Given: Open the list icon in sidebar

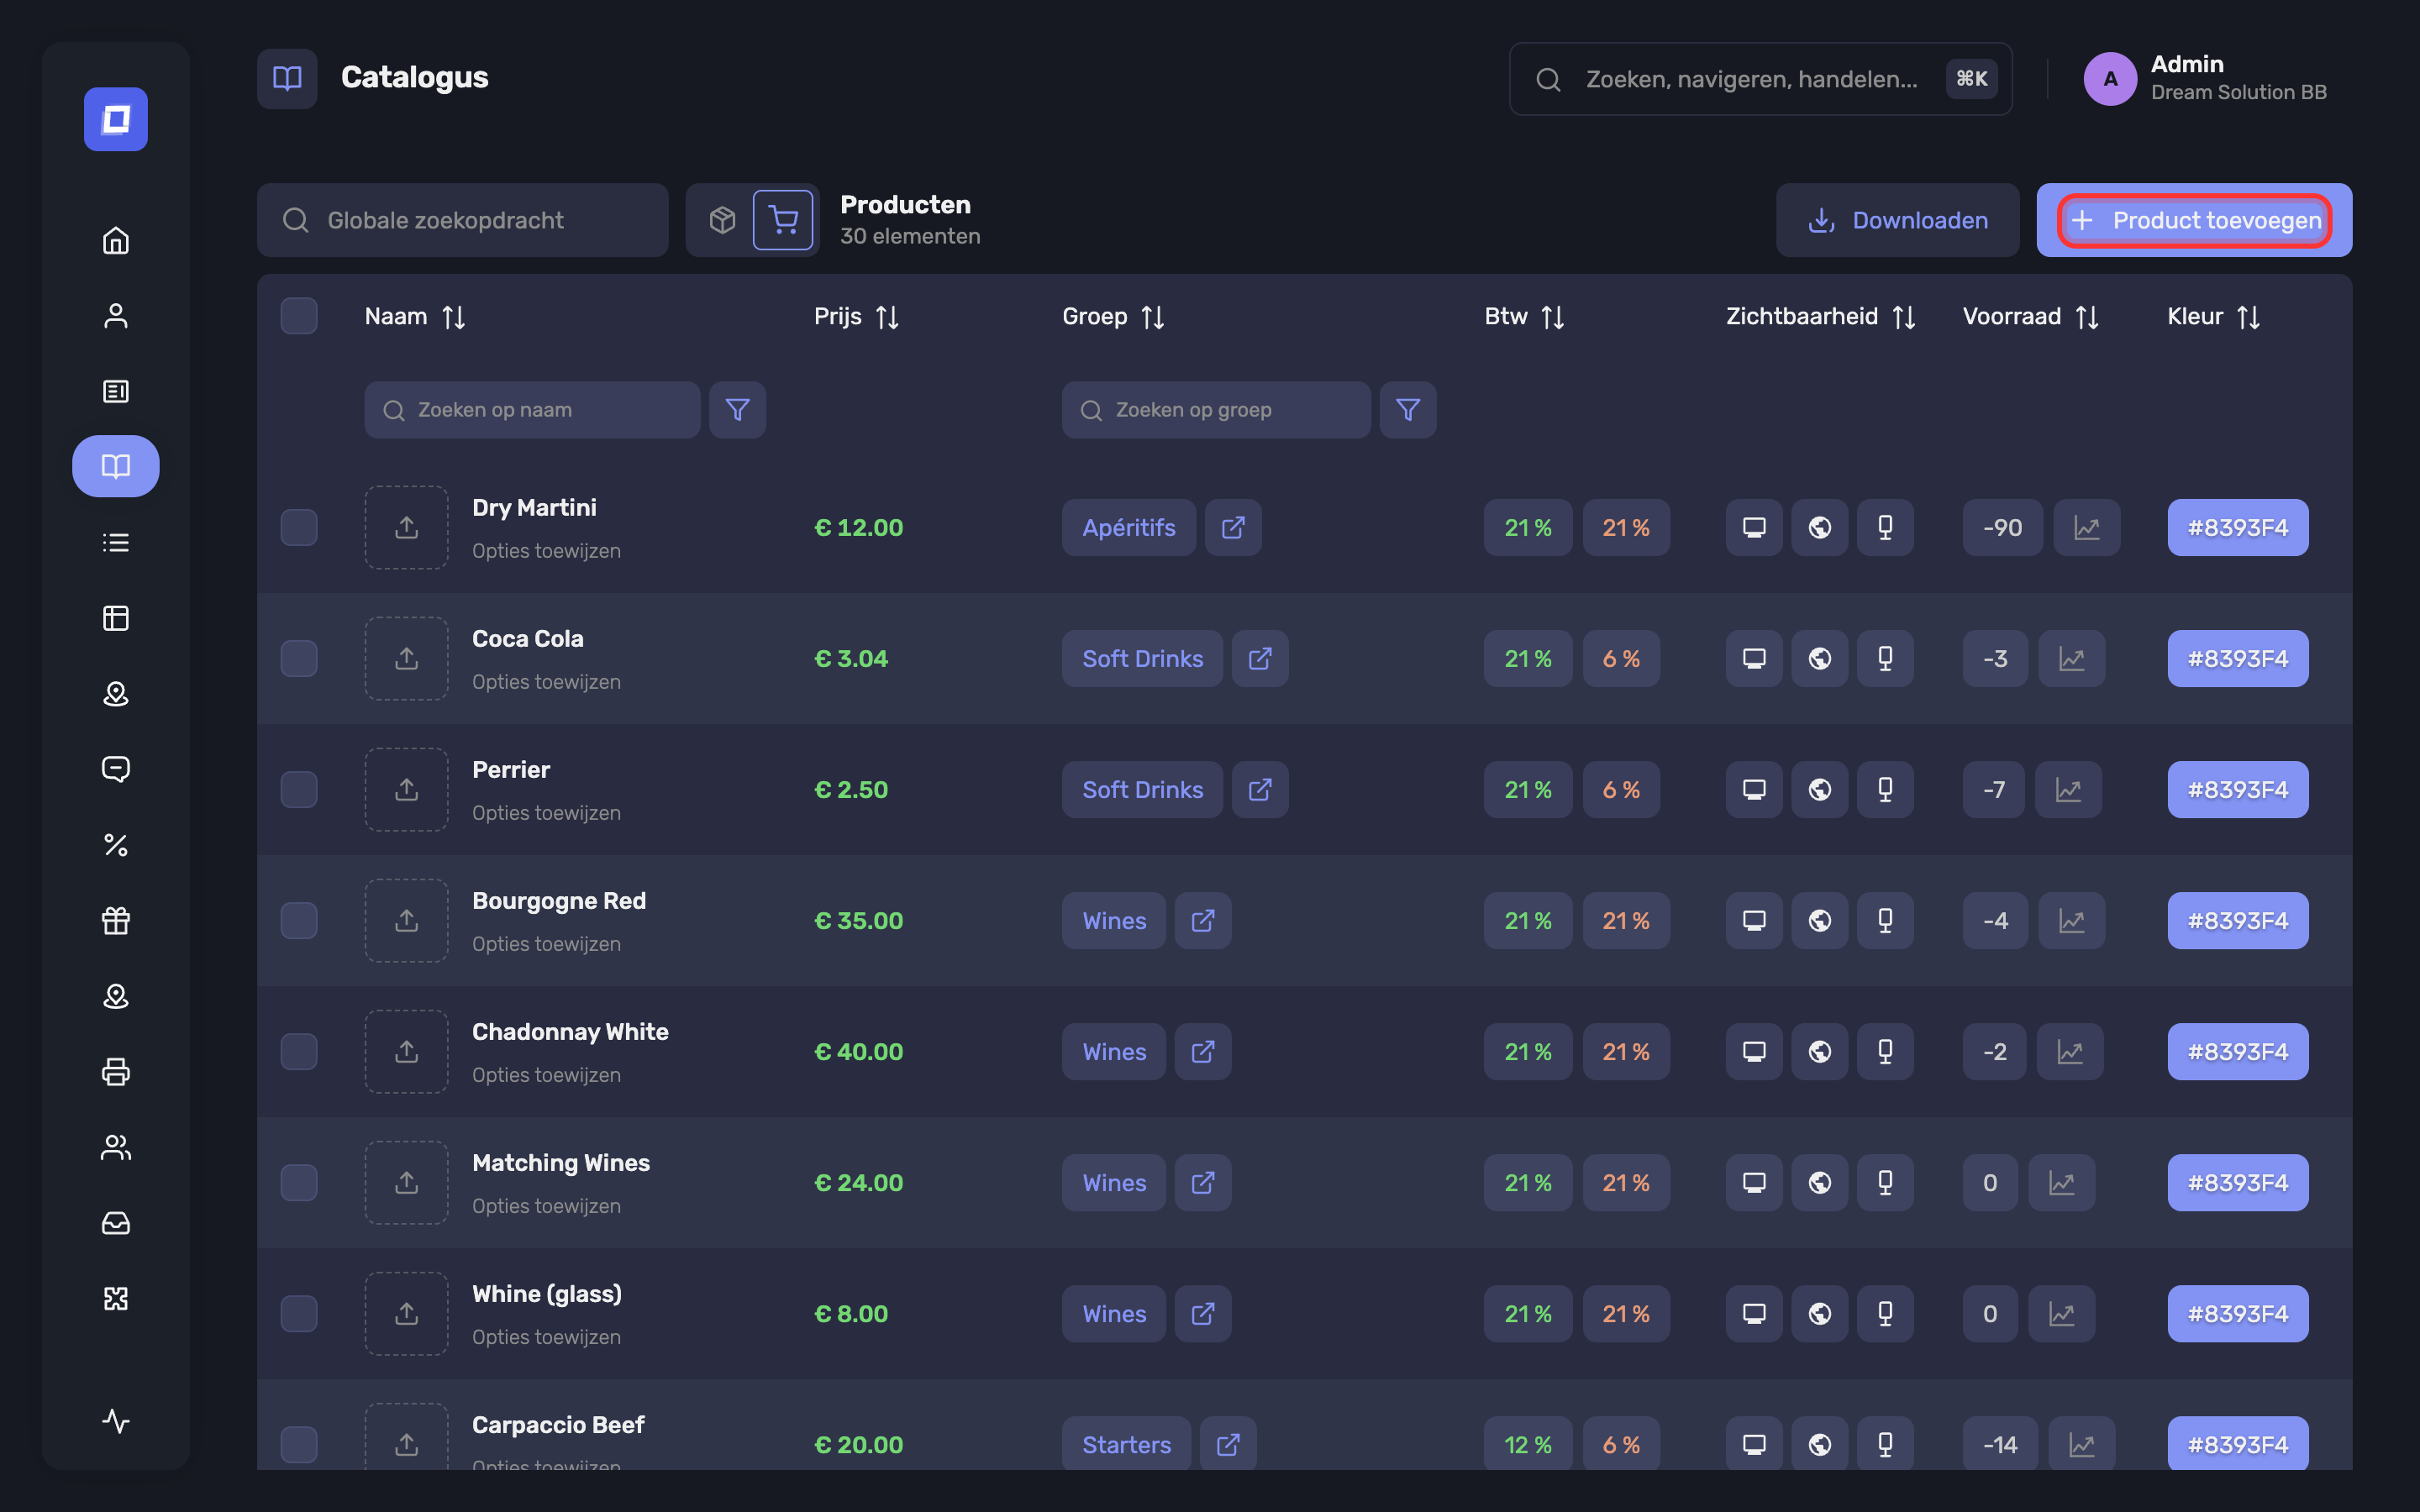Looking at the screenshot, I should click(116, 543).
